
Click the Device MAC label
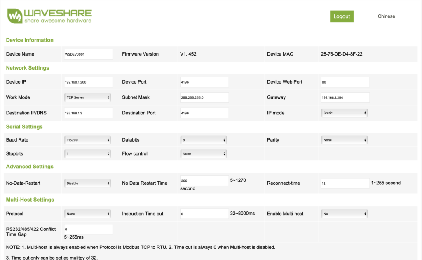pos(280,54)
